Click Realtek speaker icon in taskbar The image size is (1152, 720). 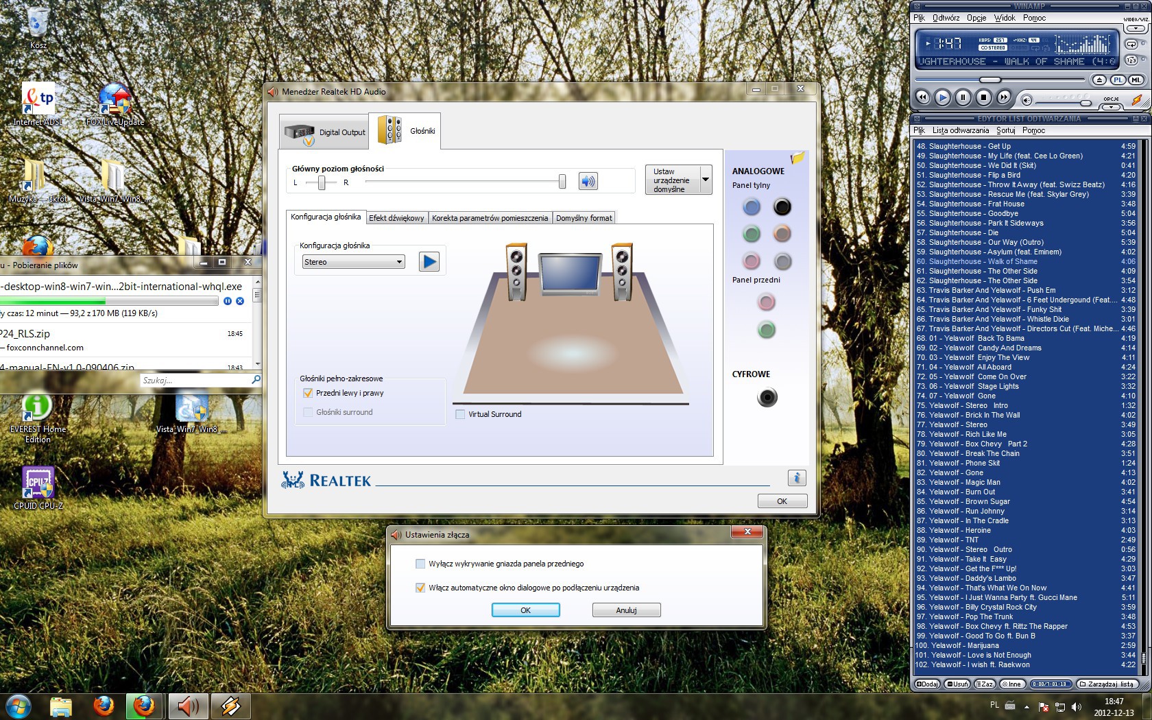point(188,706)
